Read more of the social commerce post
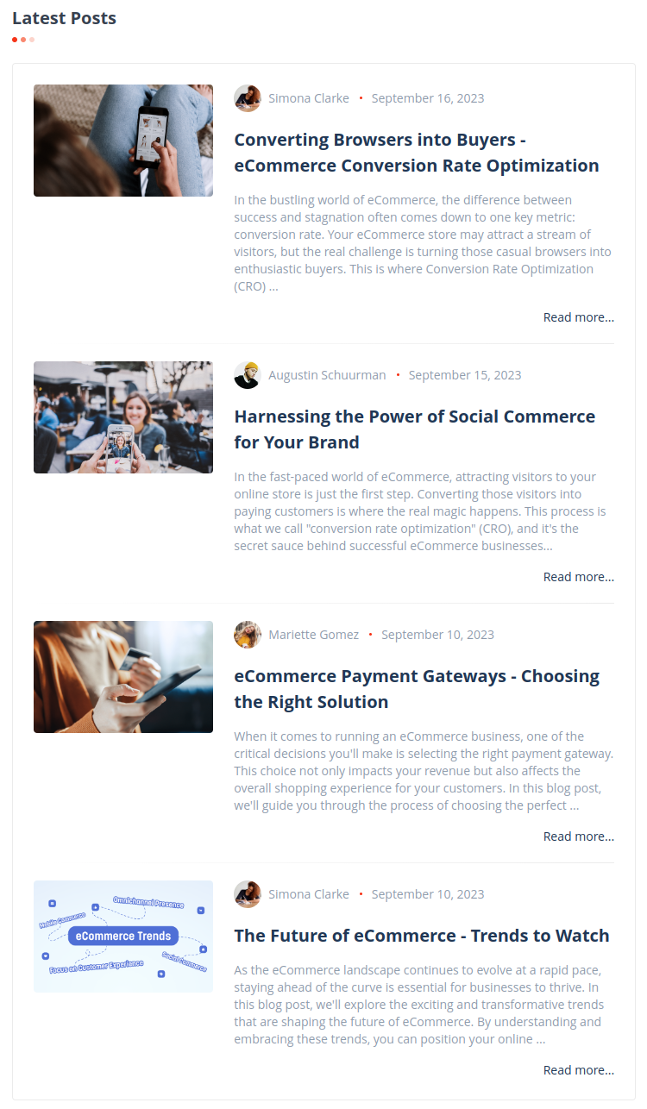The image size is (647, 1109). tap(578, 577)
